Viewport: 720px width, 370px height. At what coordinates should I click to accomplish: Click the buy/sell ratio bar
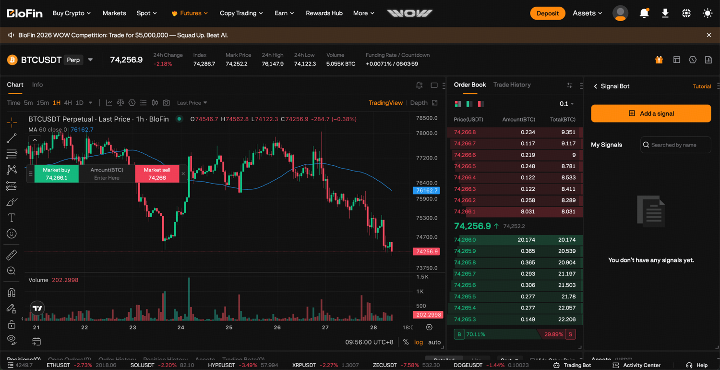point(515,334)
